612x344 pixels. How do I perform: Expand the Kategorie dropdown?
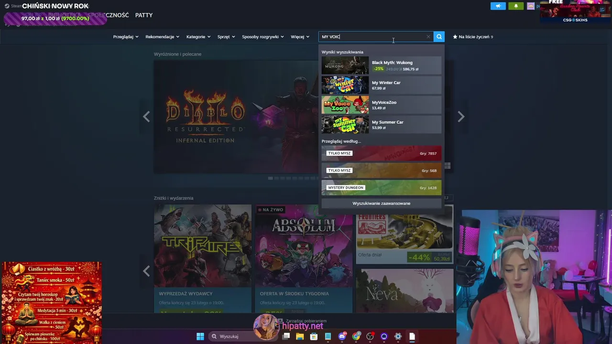(x=198, y=37)
